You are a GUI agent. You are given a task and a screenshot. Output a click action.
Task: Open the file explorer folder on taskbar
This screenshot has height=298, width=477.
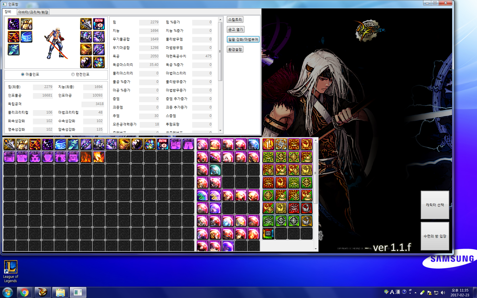(60, 292)
